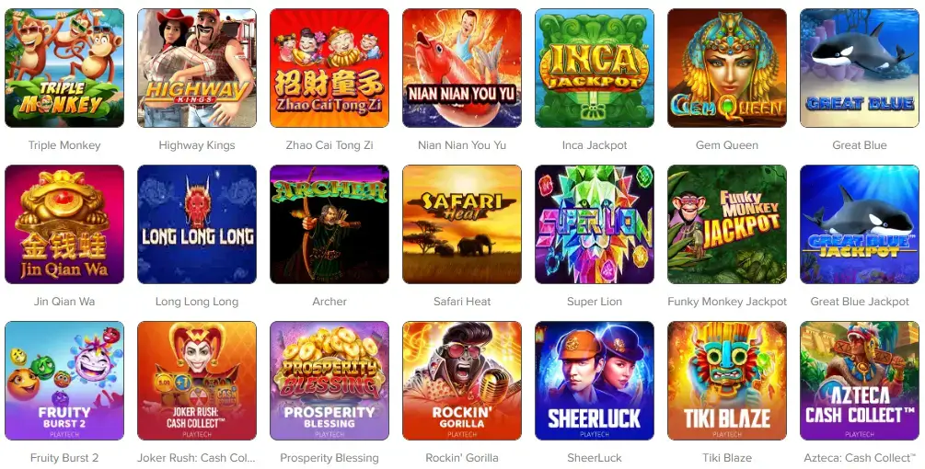Image resolution: width=925 pixels, height=469 pixels.
Task: Click the Rockin' Gorilla game thumbnail
Action: click(462, 381)
